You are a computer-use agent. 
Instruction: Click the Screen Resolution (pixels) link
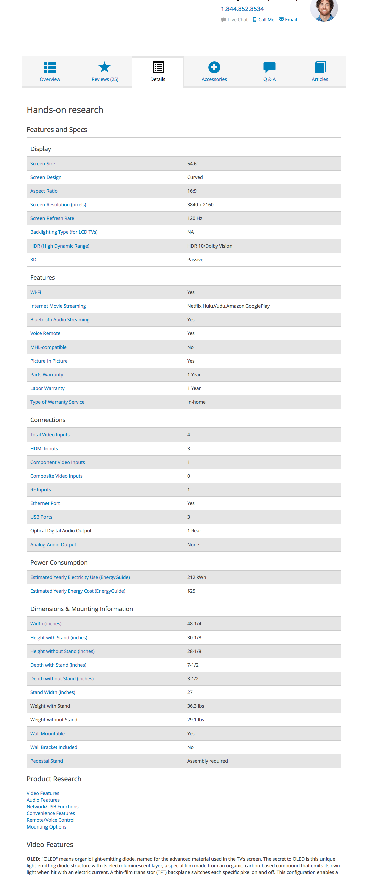coord(58,204)
